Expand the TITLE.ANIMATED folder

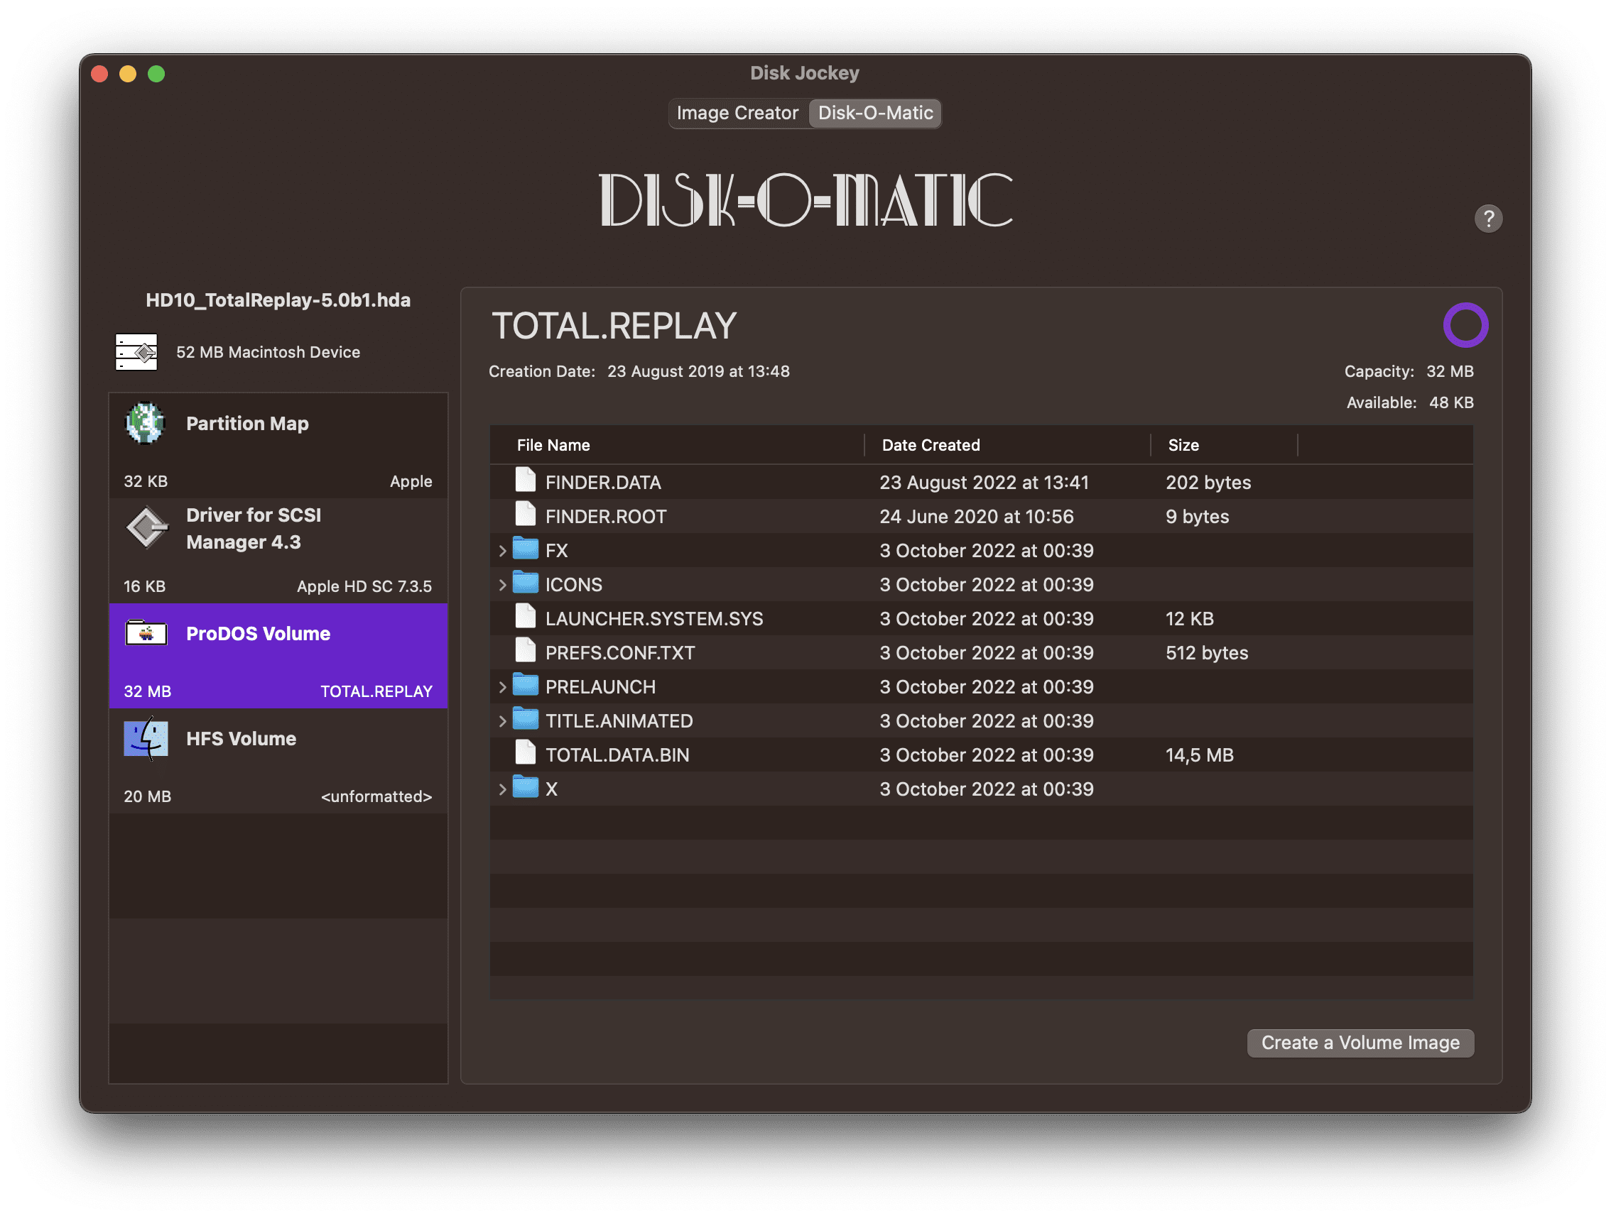pos(501,721)
